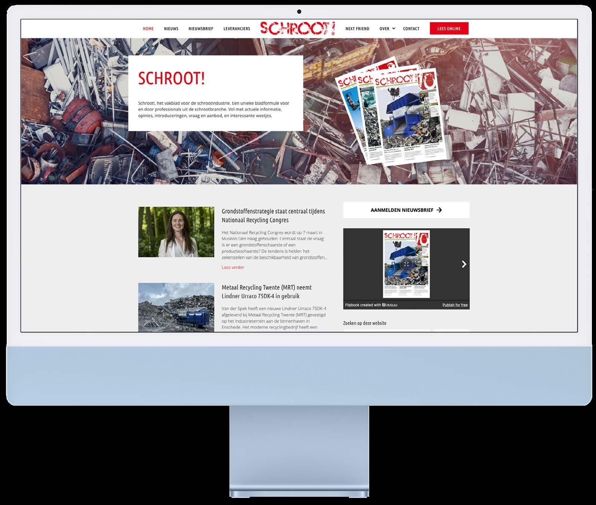Click the large SCHROOT! heading in the hero box
Image resolution: width=596 pixels, height=505 pixels.
172,78
